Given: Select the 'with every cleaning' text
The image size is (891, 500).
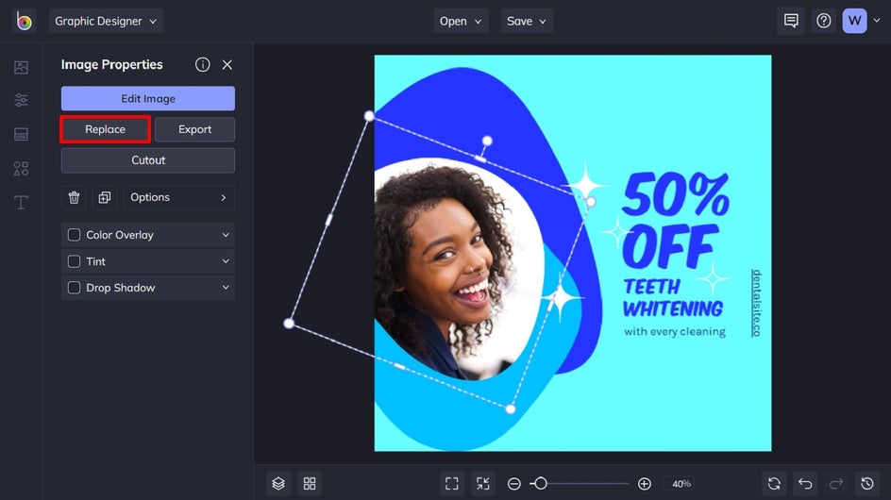Looking at the screenshot, I should pyautogui.click(x=675, y=332).
